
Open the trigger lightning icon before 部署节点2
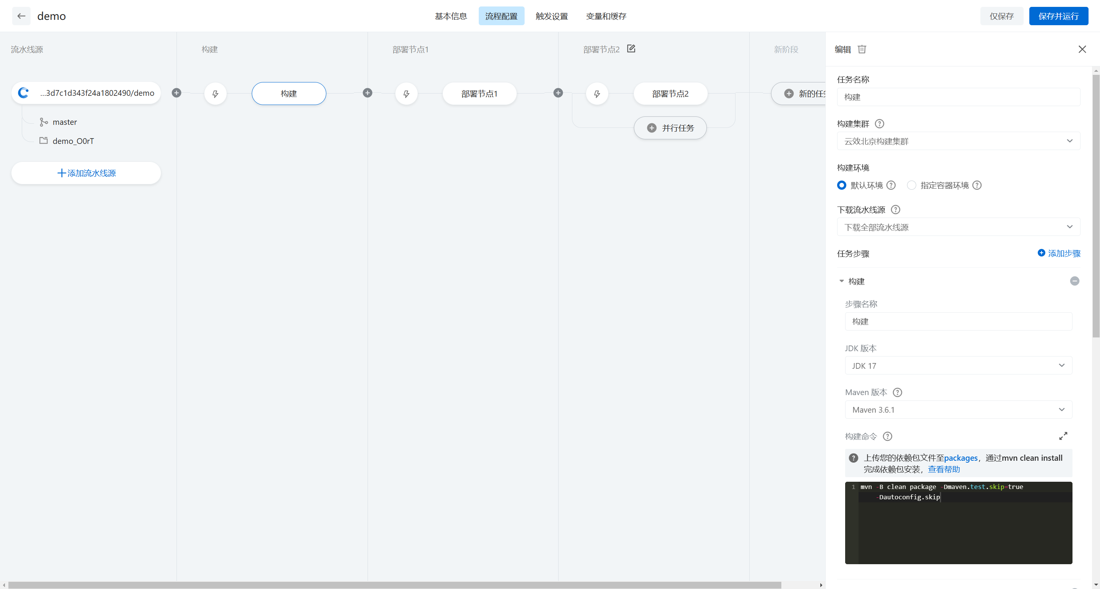click(597, 94)
